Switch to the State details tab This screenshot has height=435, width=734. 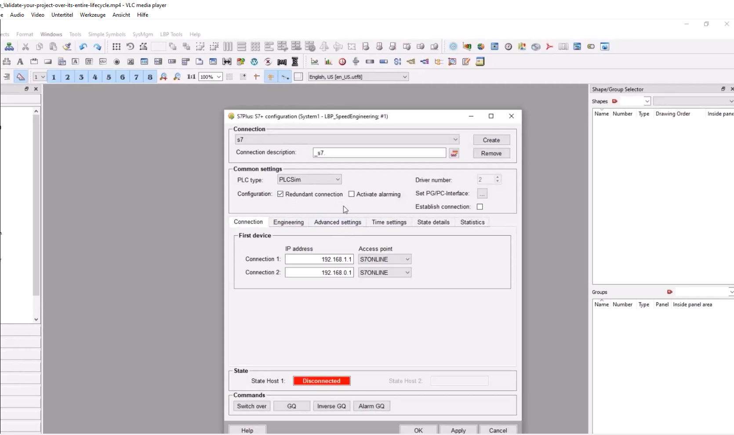tap(433, 222)
